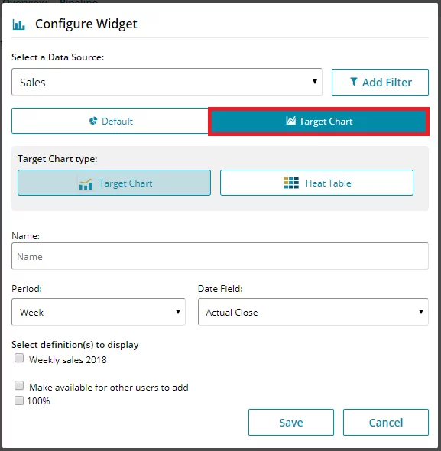
Task: Switch to the Default tab
Action: tap(110, 121)
